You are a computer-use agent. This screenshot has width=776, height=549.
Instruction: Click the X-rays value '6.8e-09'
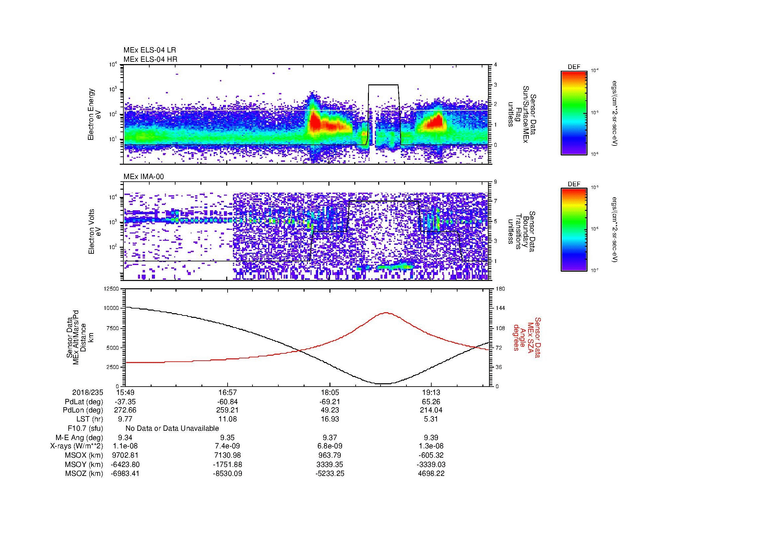[329, 446]
